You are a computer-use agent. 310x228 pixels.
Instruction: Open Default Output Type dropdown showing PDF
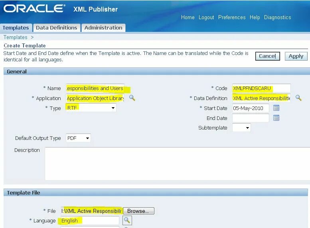coord(78,138)
